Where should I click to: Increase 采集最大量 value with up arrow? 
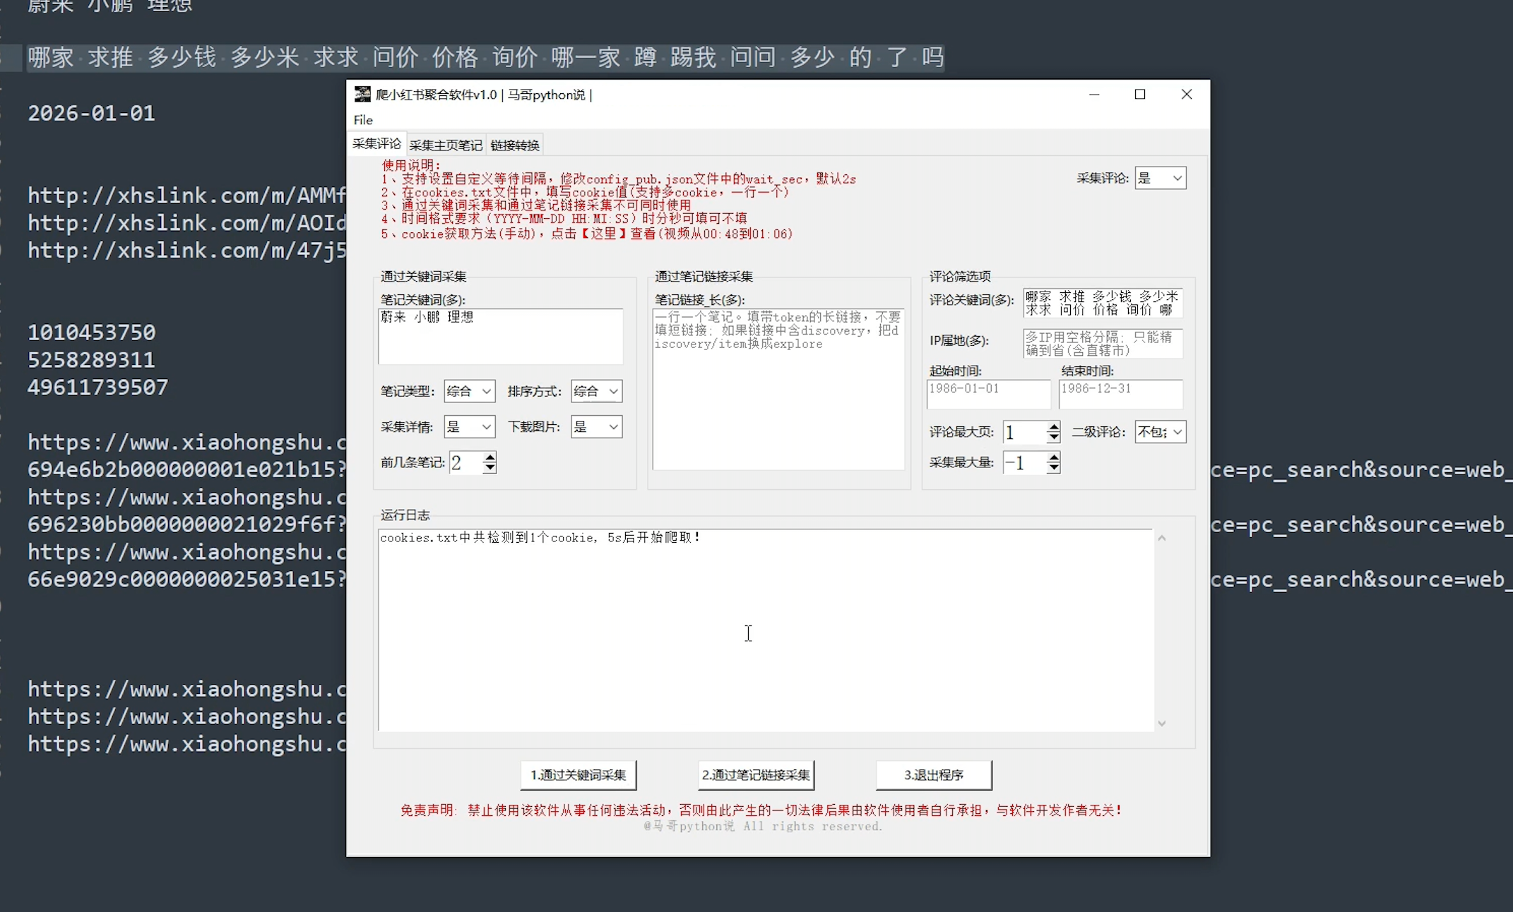coord(1053,458)
